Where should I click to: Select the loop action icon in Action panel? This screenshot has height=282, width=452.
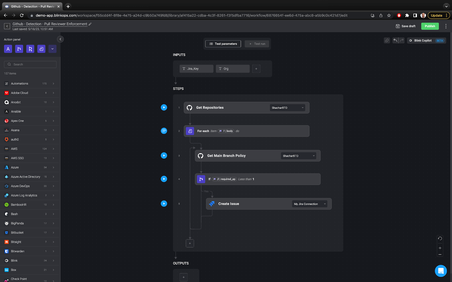(x=41, y=49)
